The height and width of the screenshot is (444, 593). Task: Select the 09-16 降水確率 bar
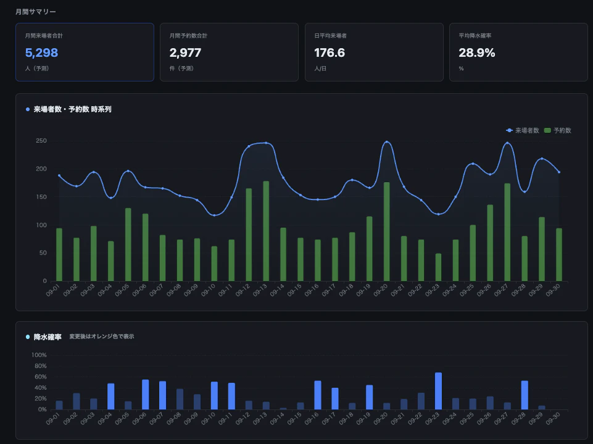(x=318, y=395)
